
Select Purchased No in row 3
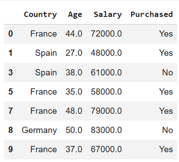(x=167, y=72)
